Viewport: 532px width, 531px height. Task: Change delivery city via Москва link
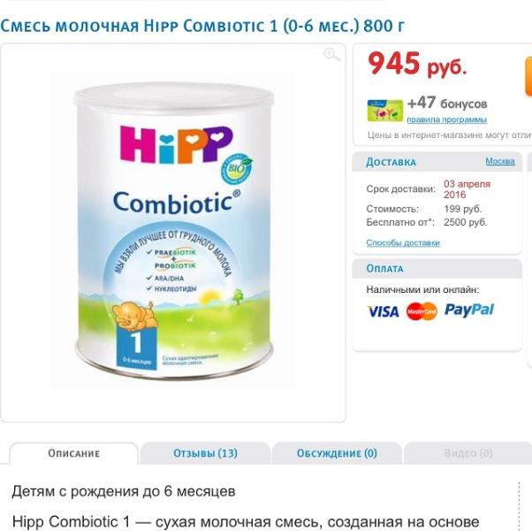(x=500, y=161)
